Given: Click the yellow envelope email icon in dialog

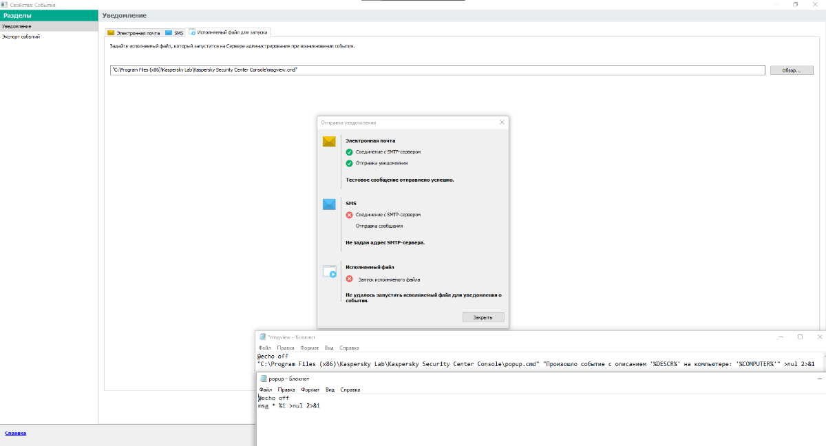Looking at the screenshot, I should pyautogui.click(x=329, y=141).
